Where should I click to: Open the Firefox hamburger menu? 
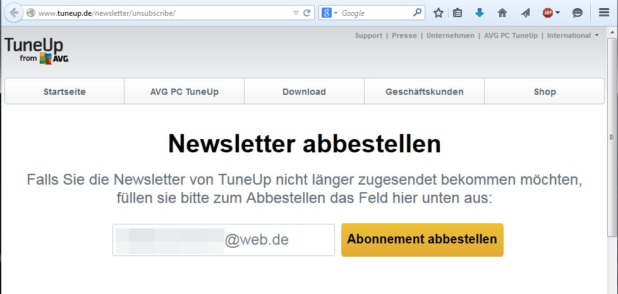[x=604, y=13]
